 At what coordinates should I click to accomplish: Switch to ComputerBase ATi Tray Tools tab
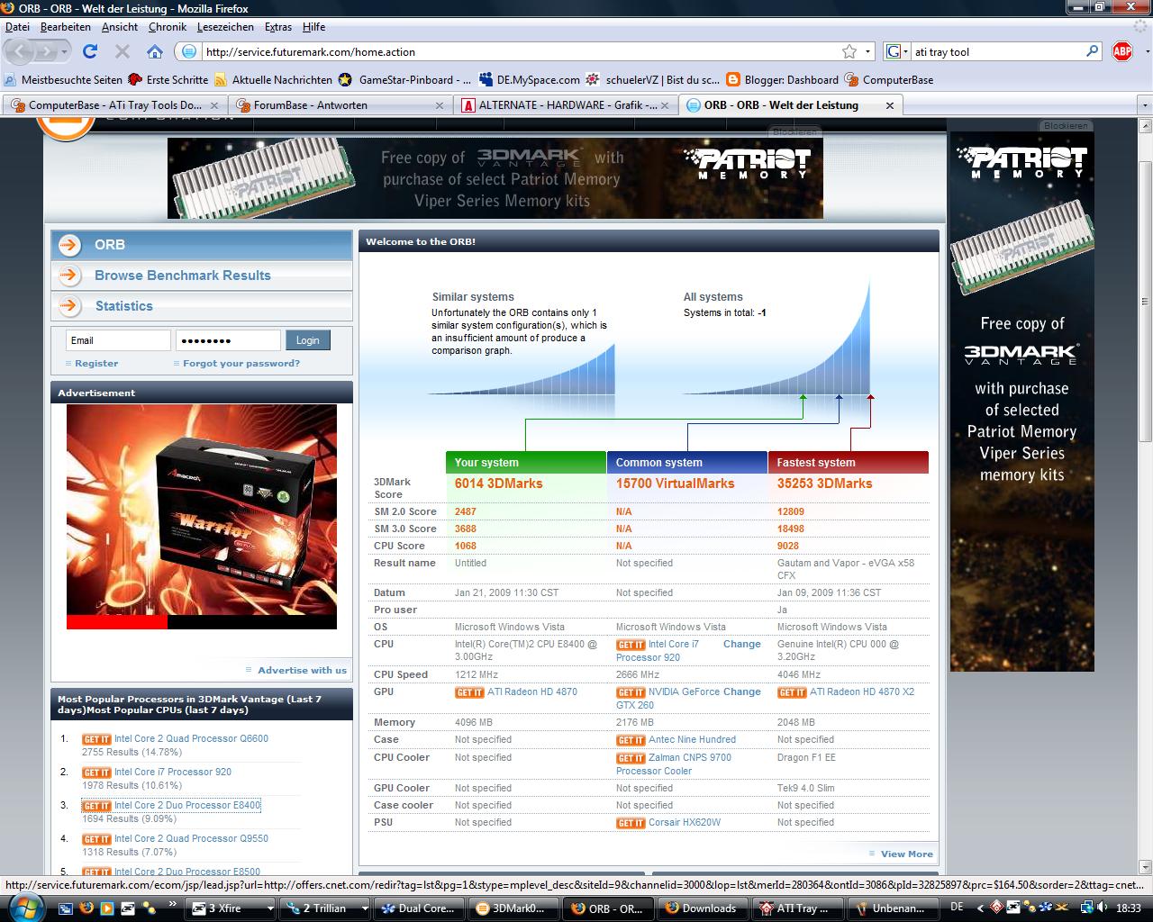(114, 105)
